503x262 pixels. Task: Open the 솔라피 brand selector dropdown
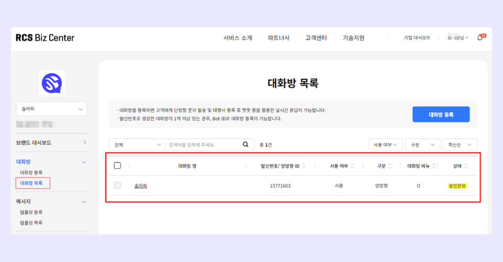52,109
